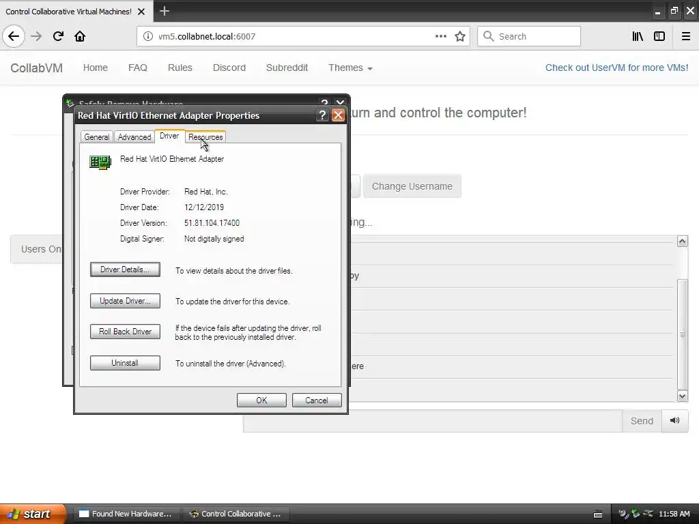Click the Update Driver button
Screen dimensions: 699x524
click(x=125, y=301)
